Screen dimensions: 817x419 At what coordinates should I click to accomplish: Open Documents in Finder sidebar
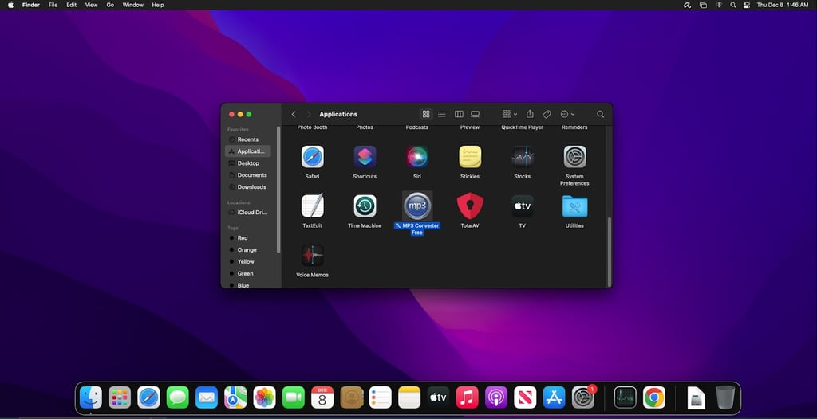248,175
